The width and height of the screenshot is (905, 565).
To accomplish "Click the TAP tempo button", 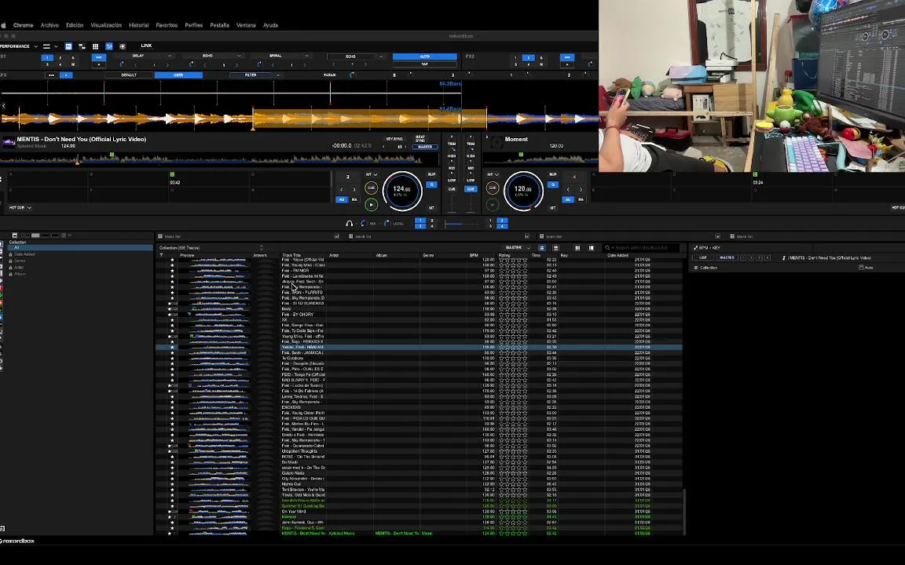I will click(425, 64).
